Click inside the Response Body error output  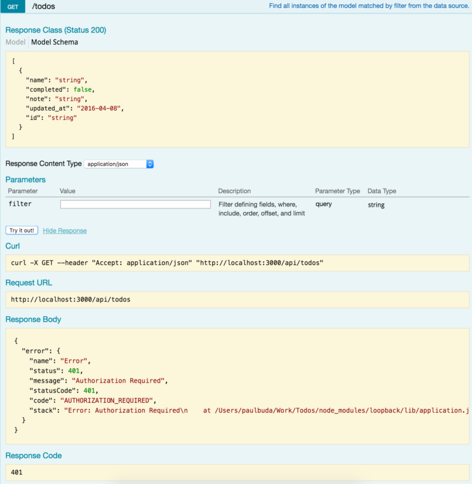236,385
